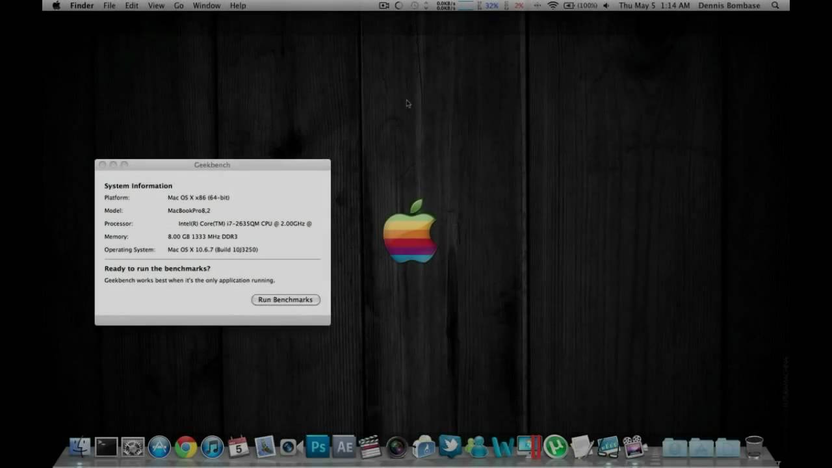The image size is (832, 468).
Task: Click the model value "MacBookPro8,2"
Action: point(189,211)
